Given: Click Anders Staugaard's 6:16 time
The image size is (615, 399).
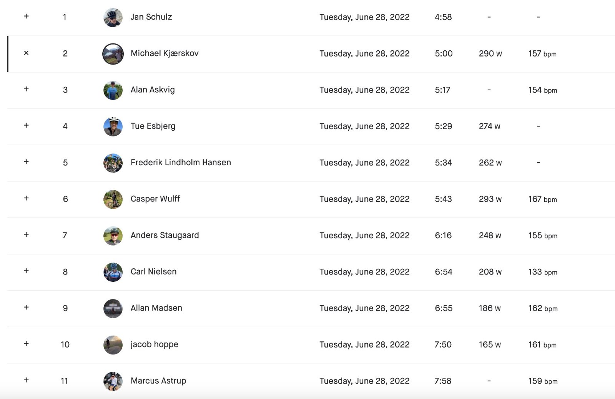Looking at the screenshot, I should pos(443,235).
